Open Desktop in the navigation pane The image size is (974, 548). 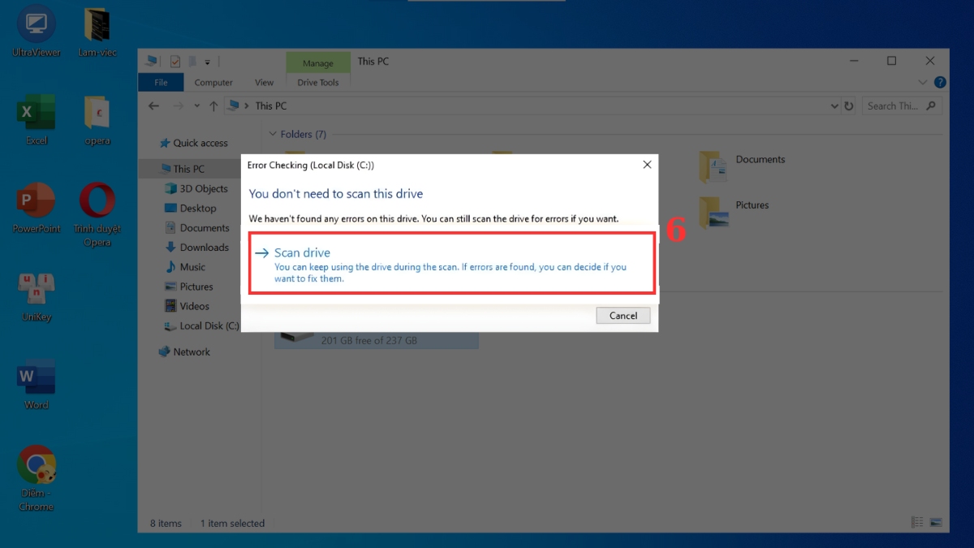pyautogui.click(x=191, y=208)
